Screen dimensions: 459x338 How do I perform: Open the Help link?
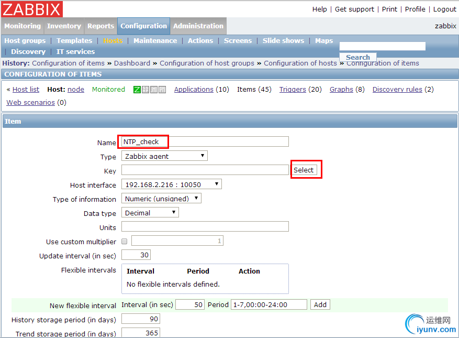click(x=319, y=9)
